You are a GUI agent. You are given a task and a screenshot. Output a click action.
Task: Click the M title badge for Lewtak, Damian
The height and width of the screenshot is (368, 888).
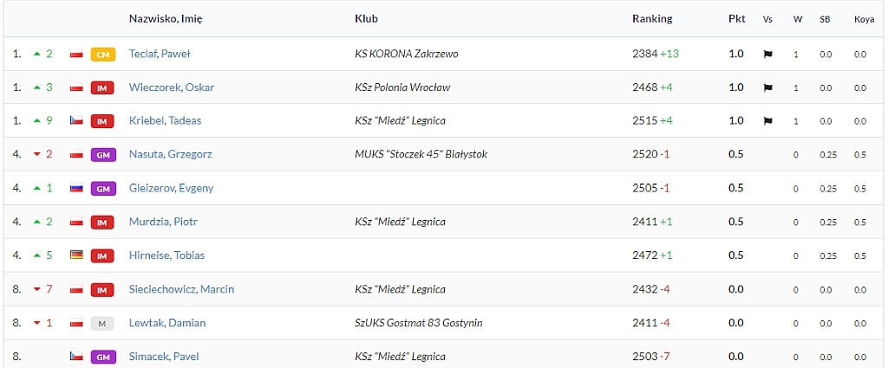click(102, 323)
